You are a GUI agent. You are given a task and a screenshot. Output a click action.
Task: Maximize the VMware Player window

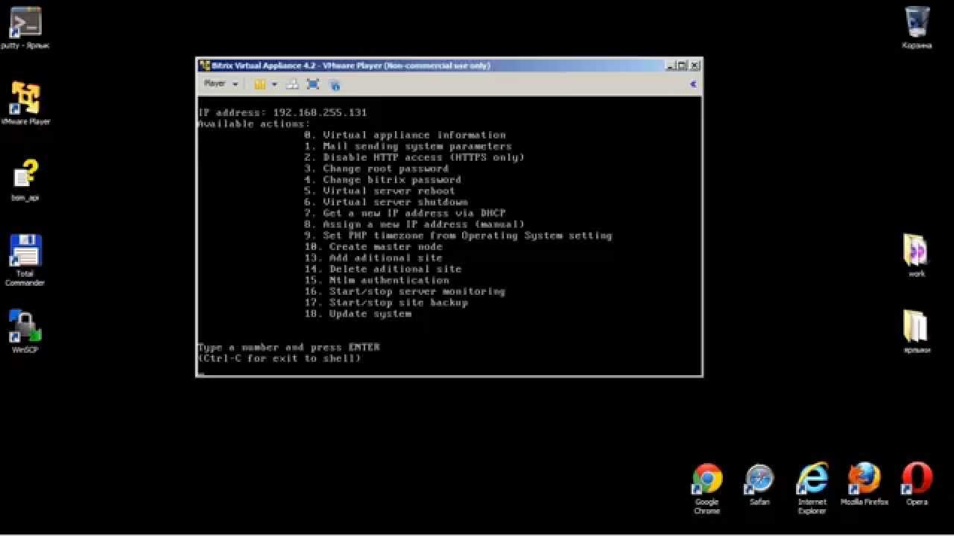682,66
